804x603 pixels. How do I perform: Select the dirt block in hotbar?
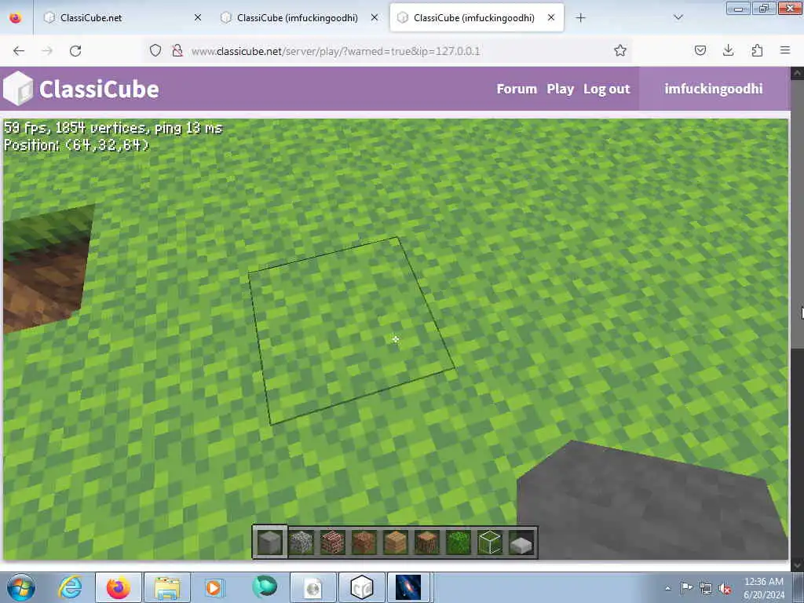364,542
